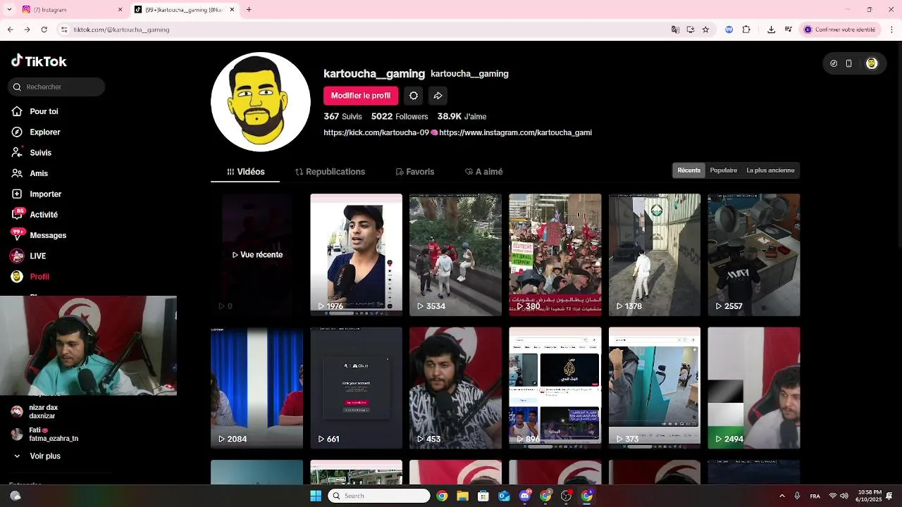This screenshot has height=507, width=902.
Task: Switch to the Instagram browser tab
Action: [x=70, y=10]
